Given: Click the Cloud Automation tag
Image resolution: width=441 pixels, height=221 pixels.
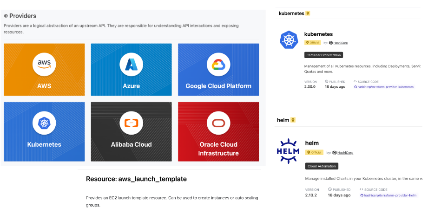Looking at the screenshot, I should coord(322,166).
